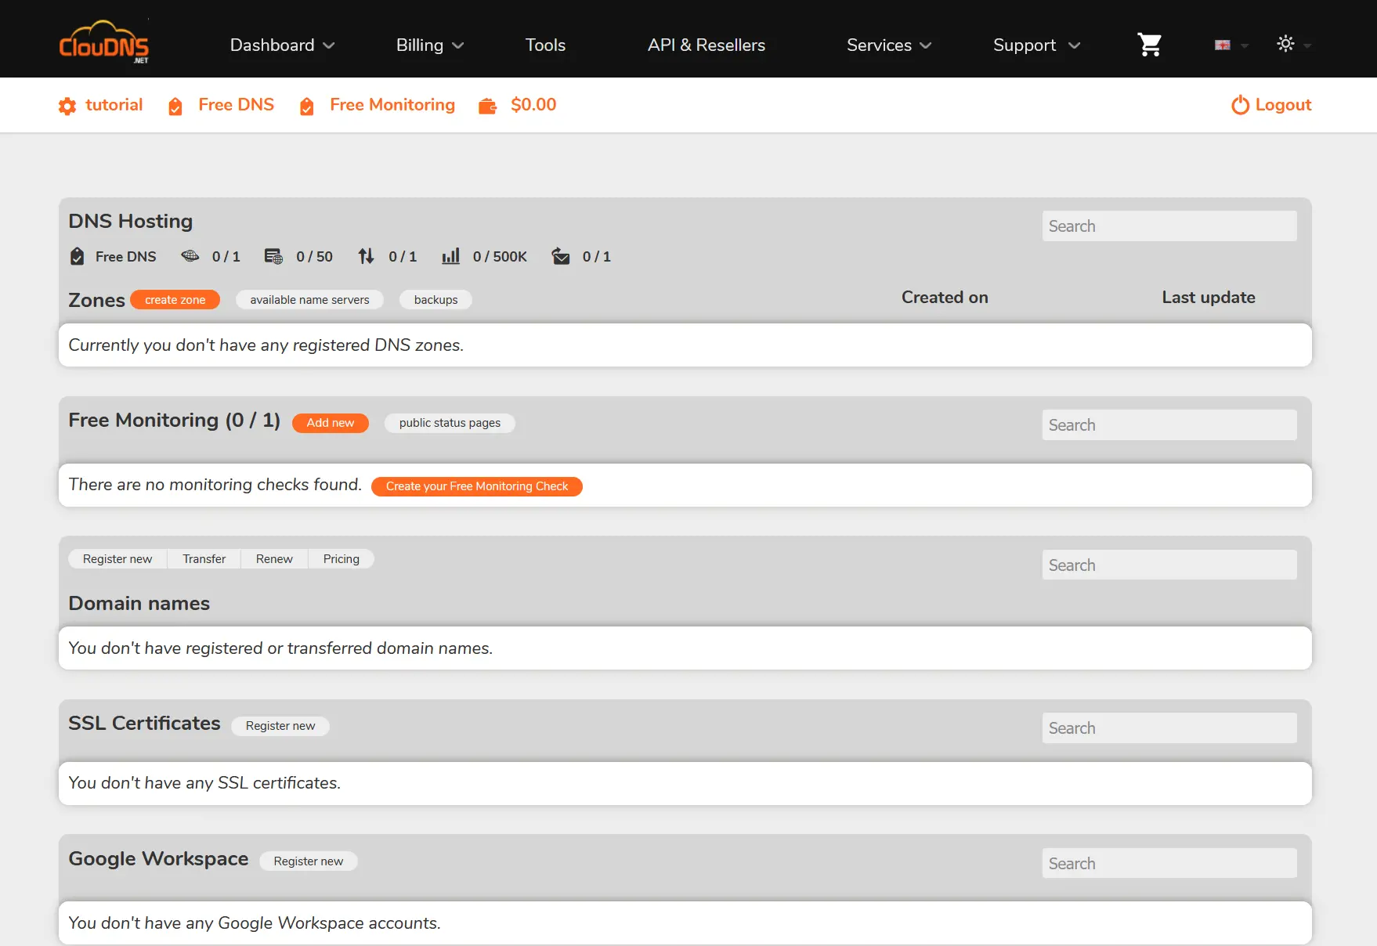
Task: Expand the Billing menu
Action: click(x=429, y=45)
